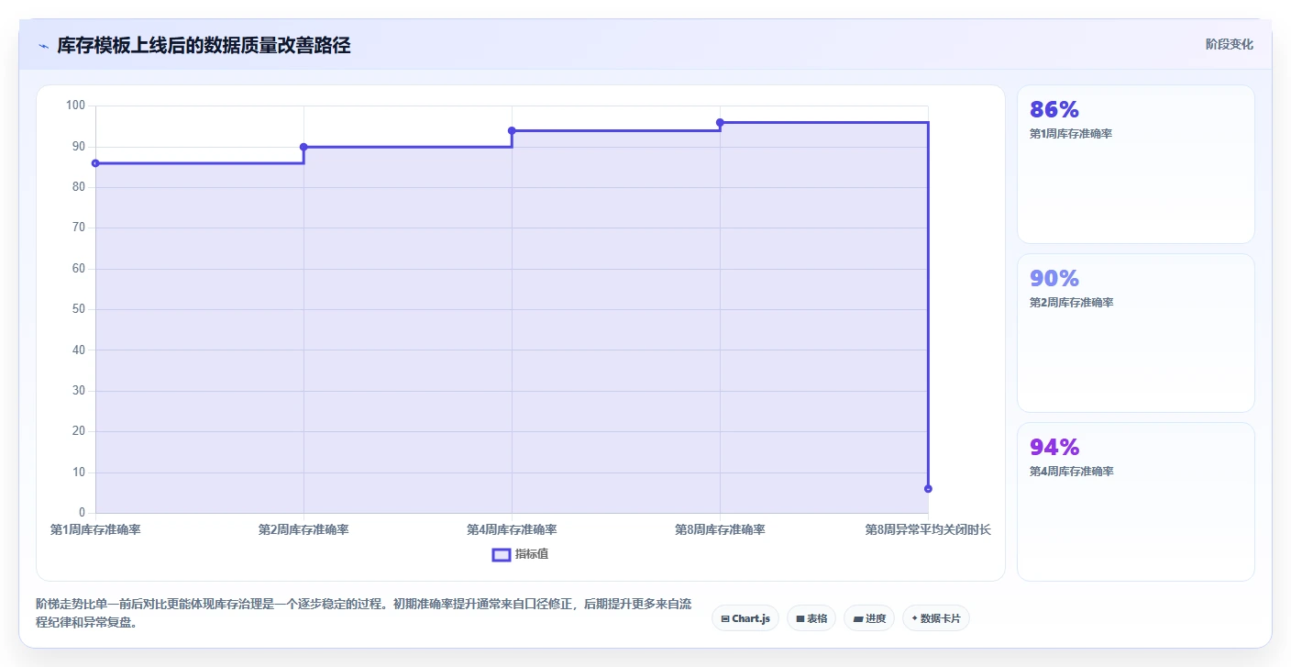This screenshot has width=1291, height=667.
Task: Click the 阶段变化 label in the header
Action: coord(1229,44)
